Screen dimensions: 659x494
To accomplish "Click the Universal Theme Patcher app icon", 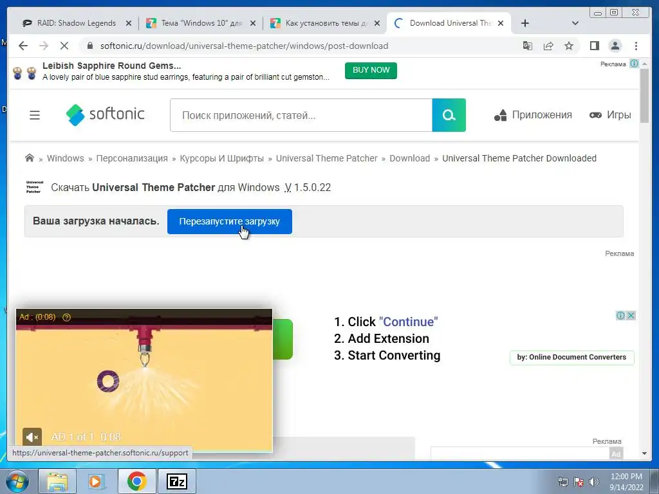I will point(35,187).
